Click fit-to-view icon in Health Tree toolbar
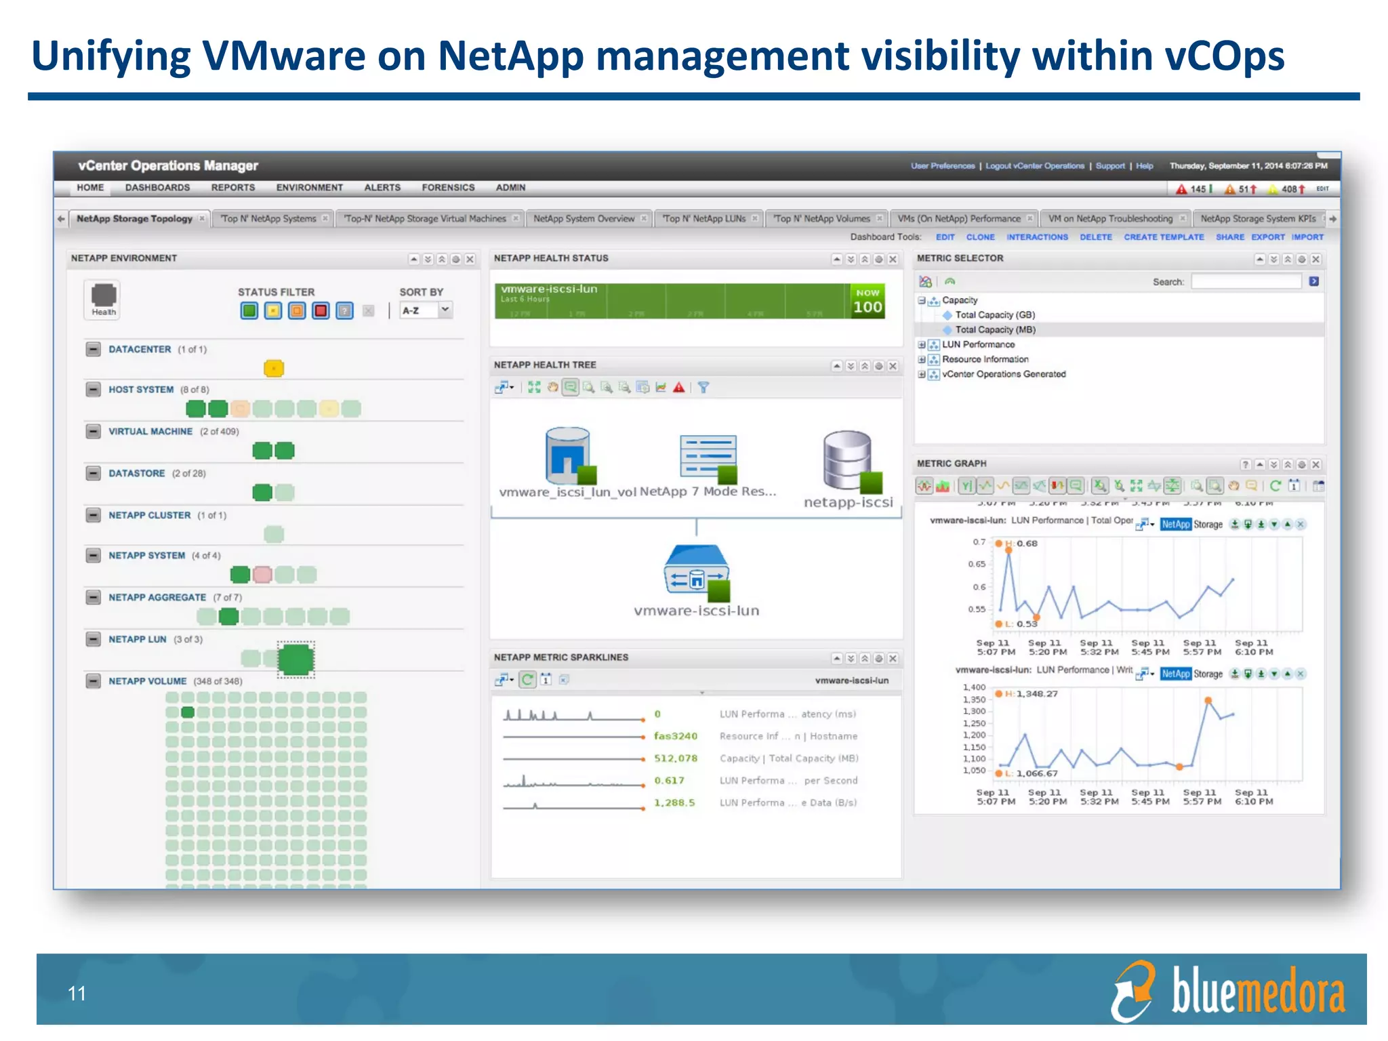The height and width of the screenshot is (1041, 1388). click(x=535, y=387)
